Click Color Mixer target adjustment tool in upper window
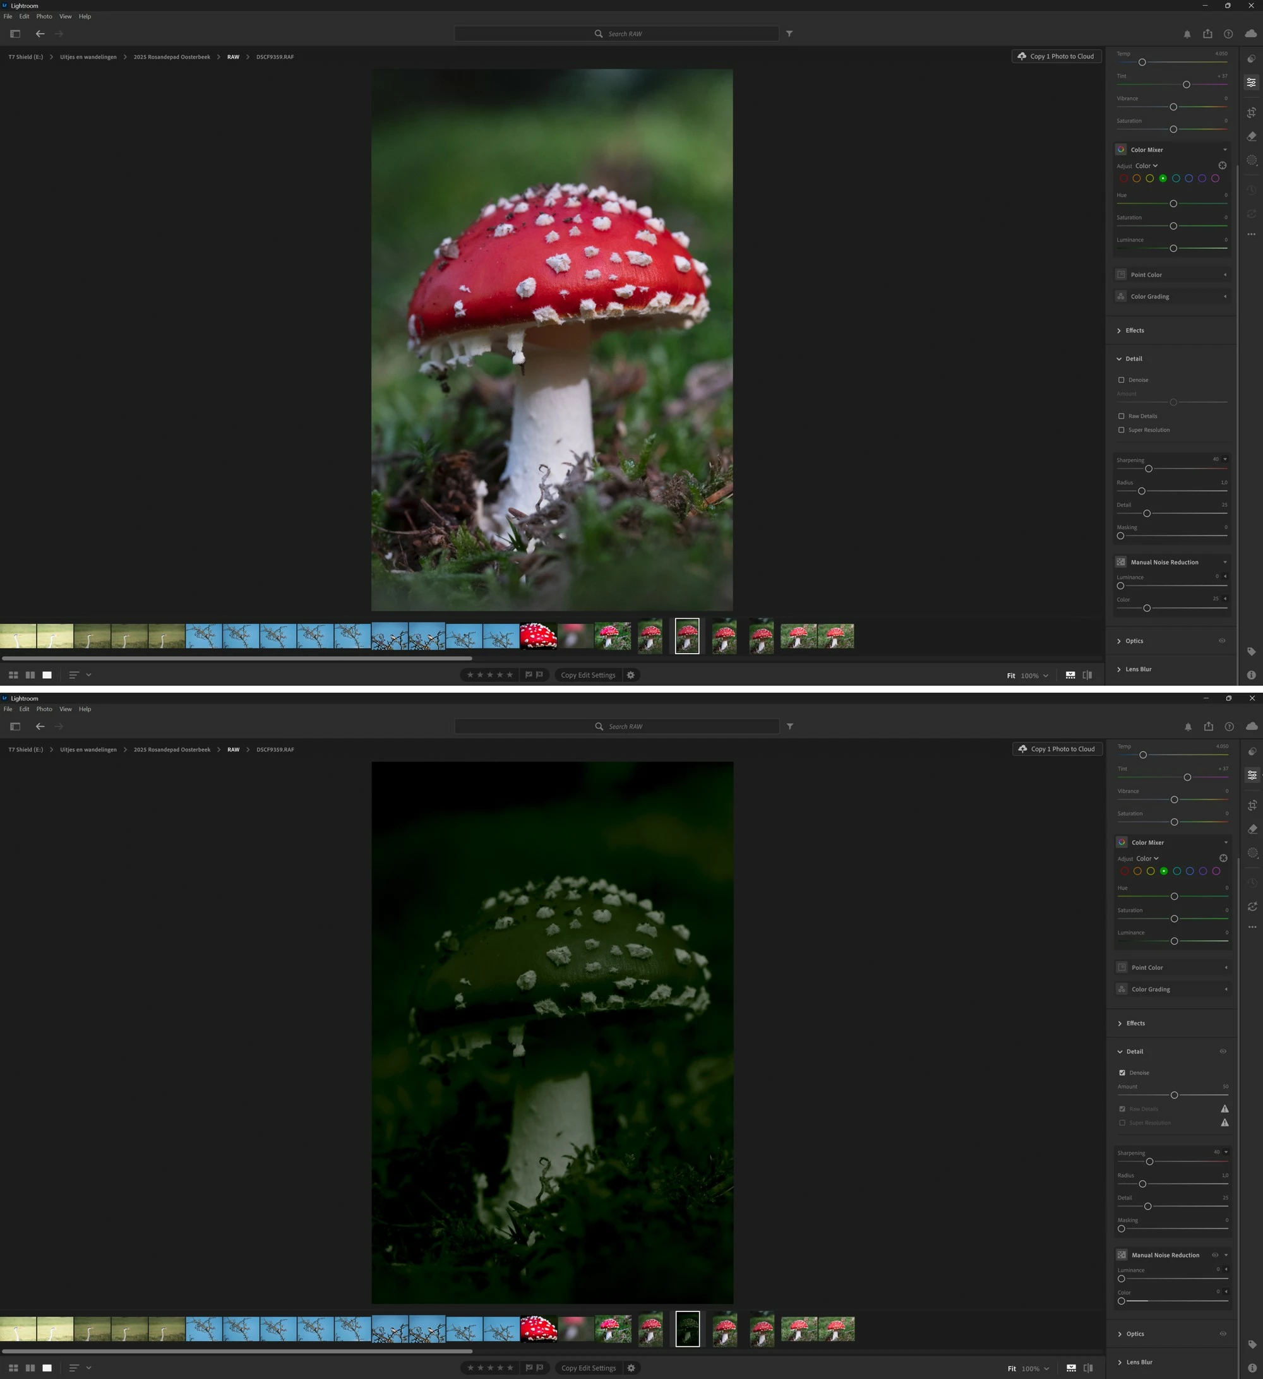 (1222, 165)
